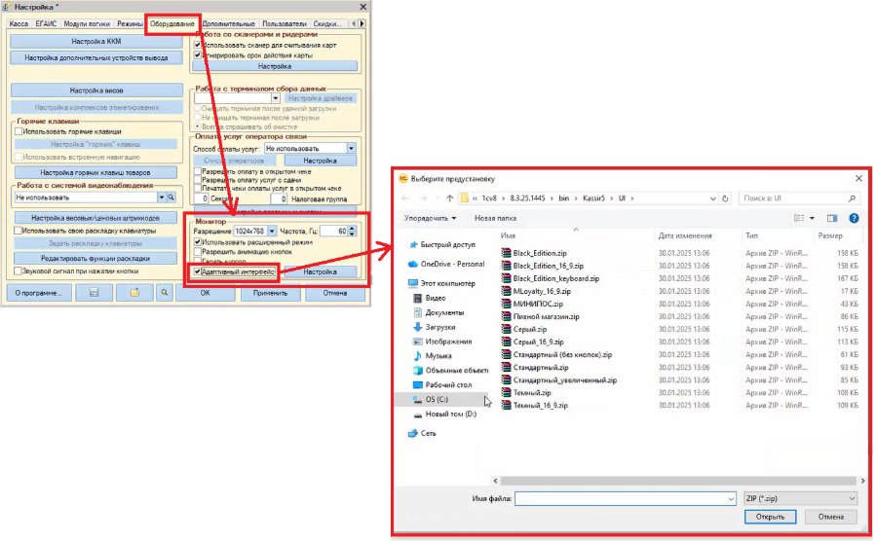
Task: Switch to the Дополнительные tab
Action: pyautogui.click(x=229, y=24)
